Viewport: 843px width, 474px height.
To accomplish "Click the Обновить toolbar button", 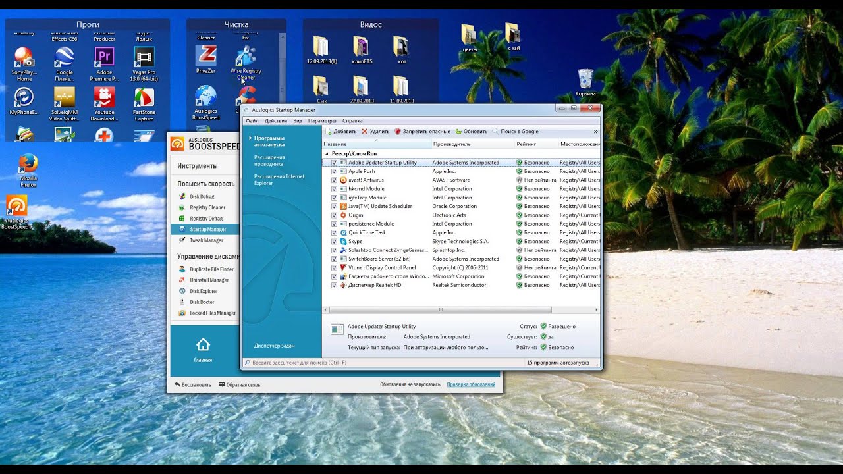I will pos(472,131).
